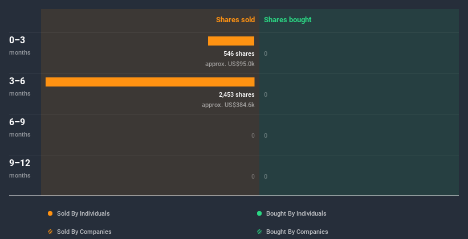Select the Shares sold column header
Viewport: 468px width, 239px height.
point(235,20)
